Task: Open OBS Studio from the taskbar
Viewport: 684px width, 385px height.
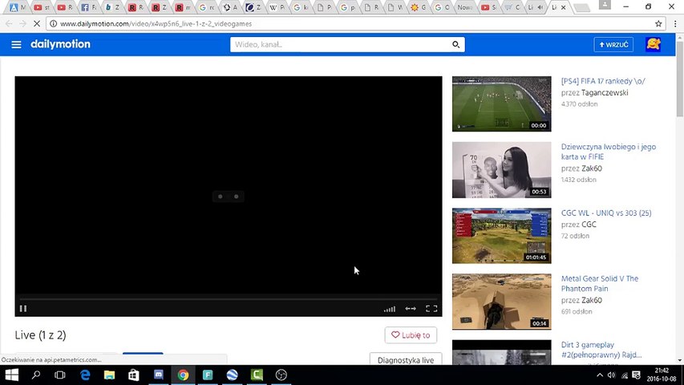Action: click(281, 375)
